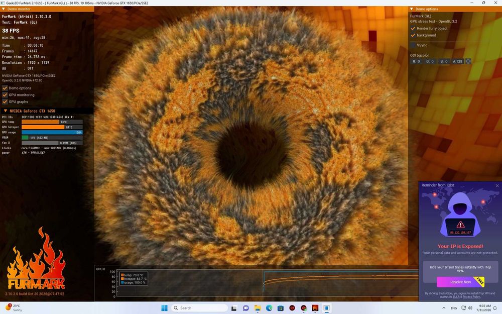Click Resolve Now in the IObit popup
Viewport: 502px width, 314px height.
460,282
